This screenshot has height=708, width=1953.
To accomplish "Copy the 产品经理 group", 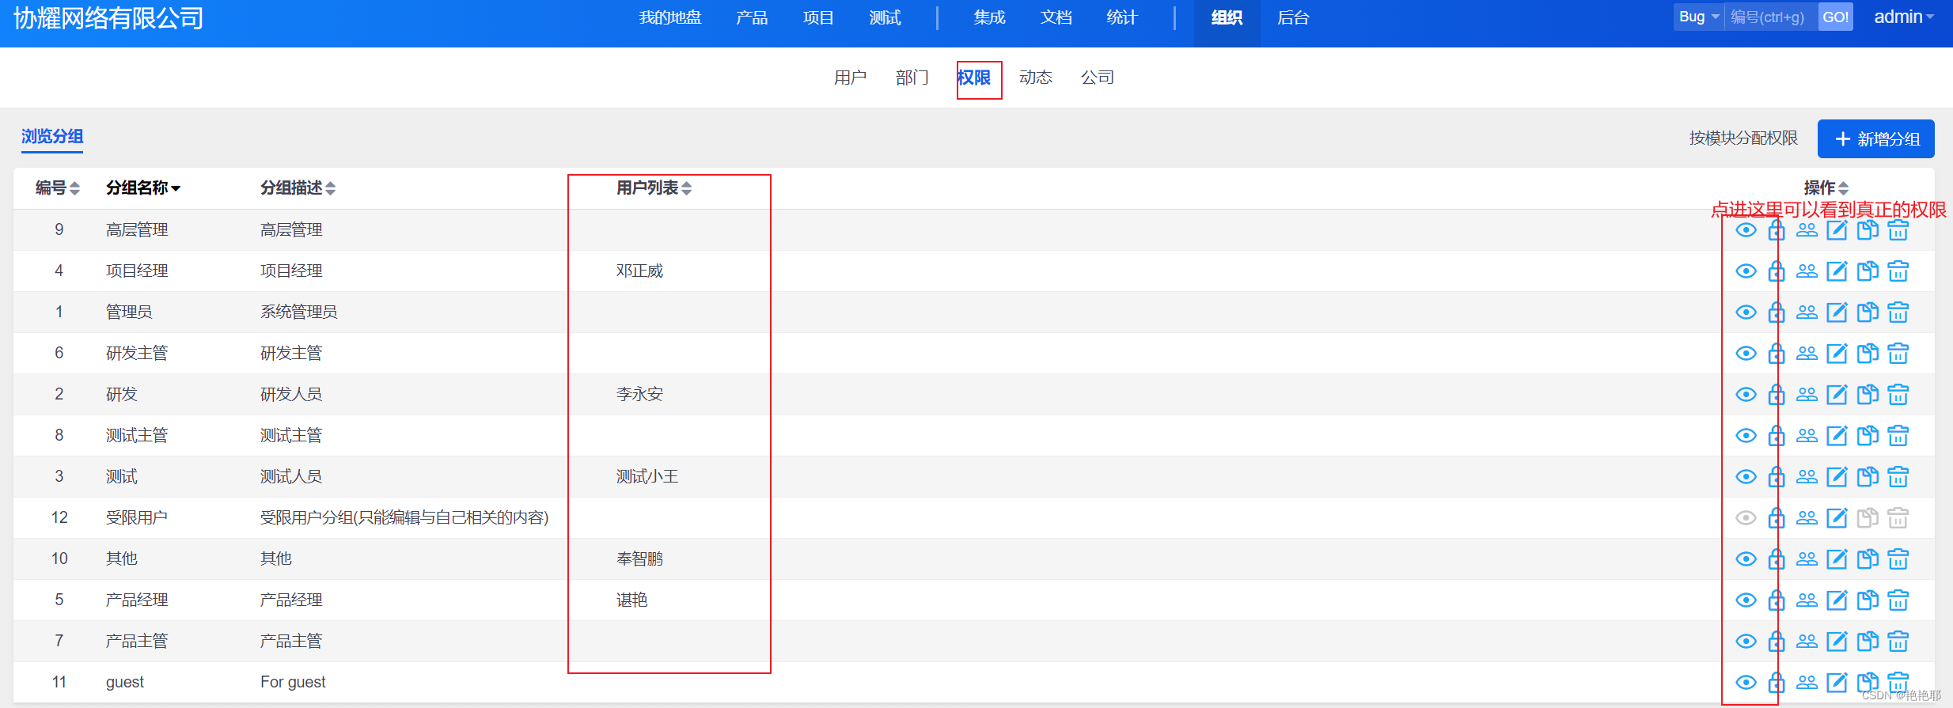I will (1868, 600).
